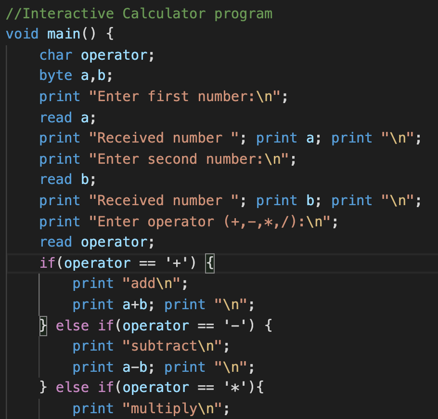Click the "add\n" string literal

coord(154,284)
